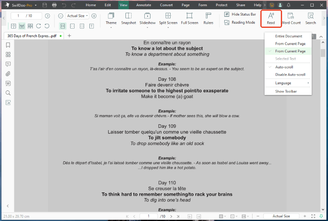328x221 pixels.
Task: Jump to last page in status bar
Action: 178,216
